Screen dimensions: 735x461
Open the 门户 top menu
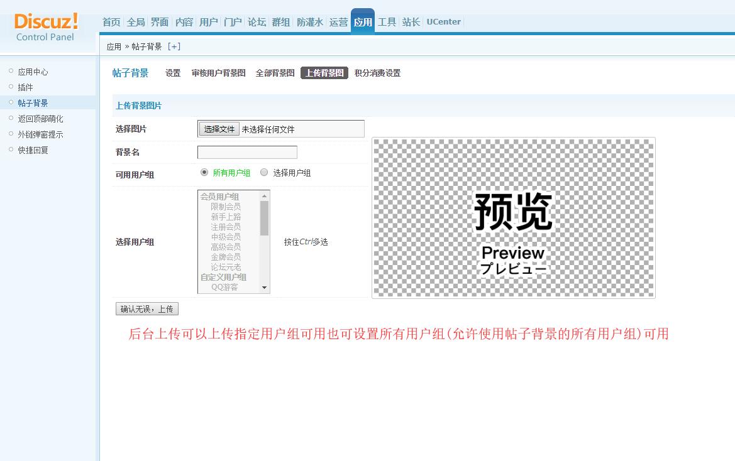233,22
